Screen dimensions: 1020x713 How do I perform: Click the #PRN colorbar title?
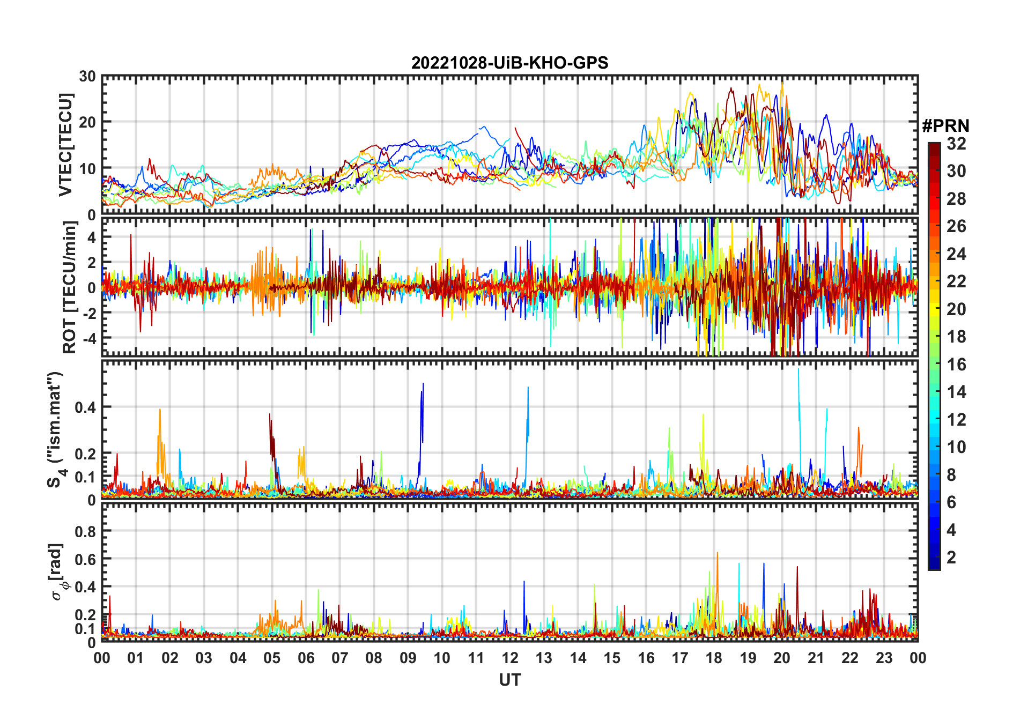(x=945, y=126)
